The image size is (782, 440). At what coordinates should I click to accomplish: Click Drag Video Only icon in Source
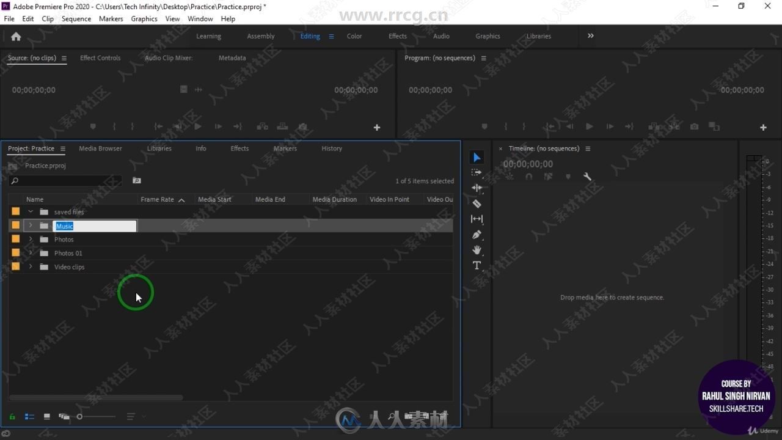click(x=183, y=89)
